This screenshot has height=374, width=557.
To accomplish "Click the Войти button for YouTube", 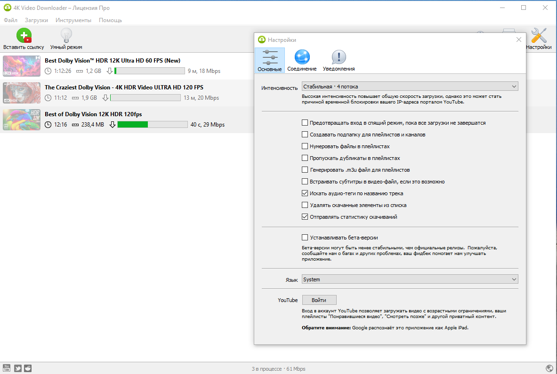I will pyautogui.click(x=319, y=300).
